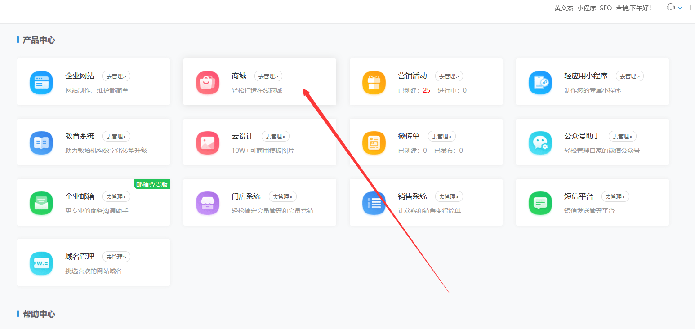This screenshot has height=329, width=695.
Task: Expand the customer service headset dropdown
Action: pos(674,8)
